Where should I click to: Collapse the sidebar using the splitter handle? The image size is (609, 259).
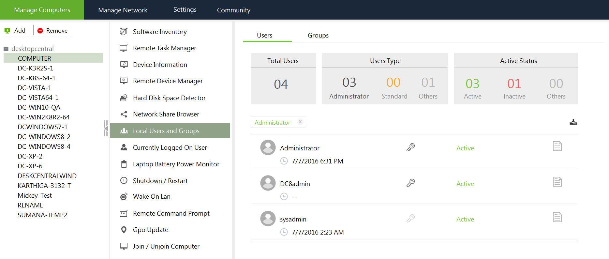[x=106, y=128]
